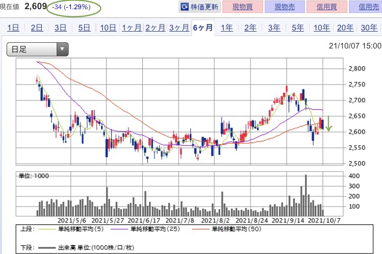Select the 3ヶ月 period tab
The height and width of the screenshot is (254, 382).
point(179,28)
